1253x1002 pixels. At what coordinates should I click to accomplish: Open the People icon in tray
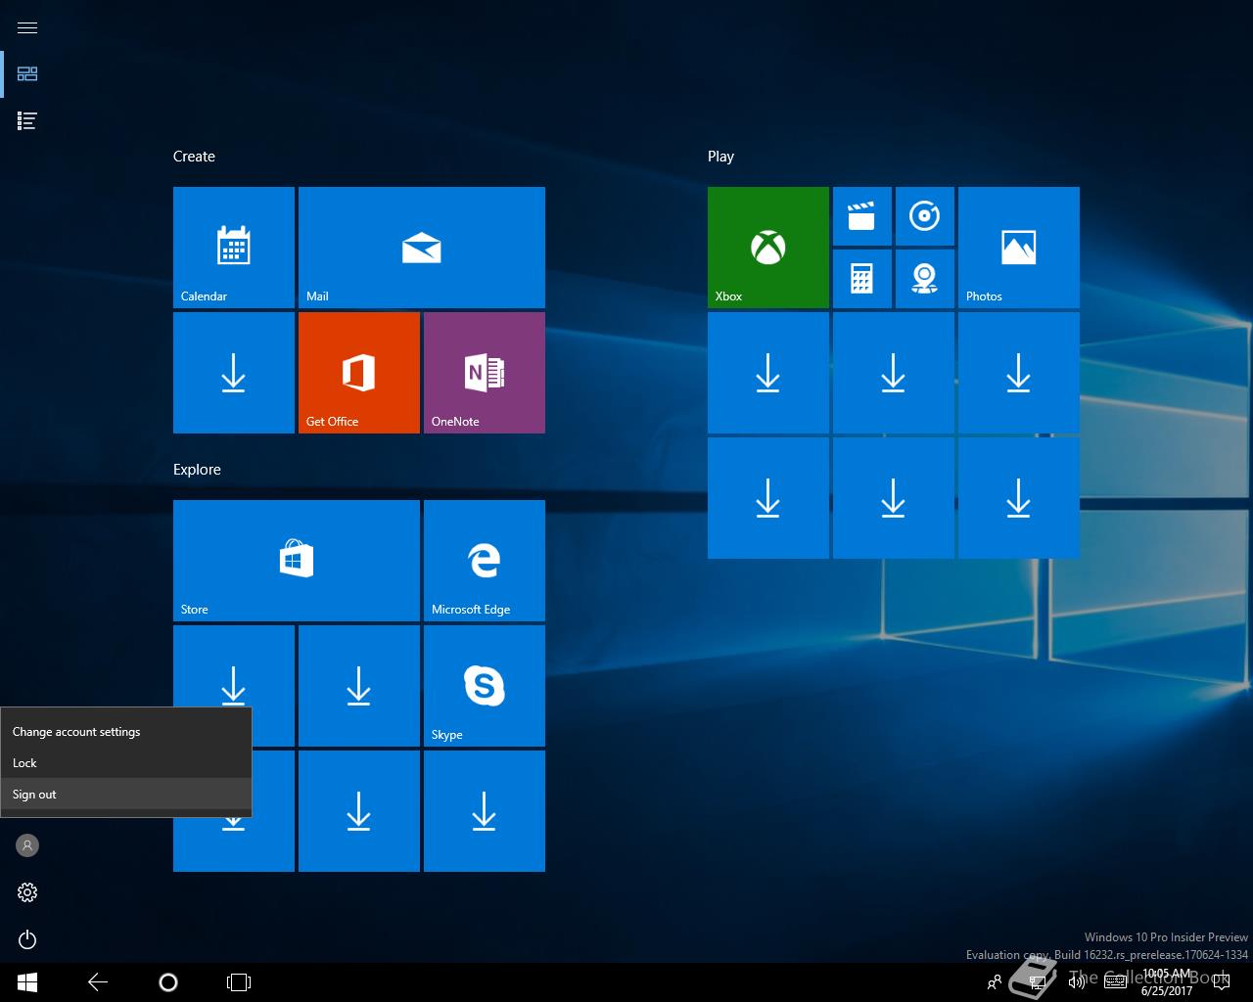pyautogui.click(x=995, y=982)
